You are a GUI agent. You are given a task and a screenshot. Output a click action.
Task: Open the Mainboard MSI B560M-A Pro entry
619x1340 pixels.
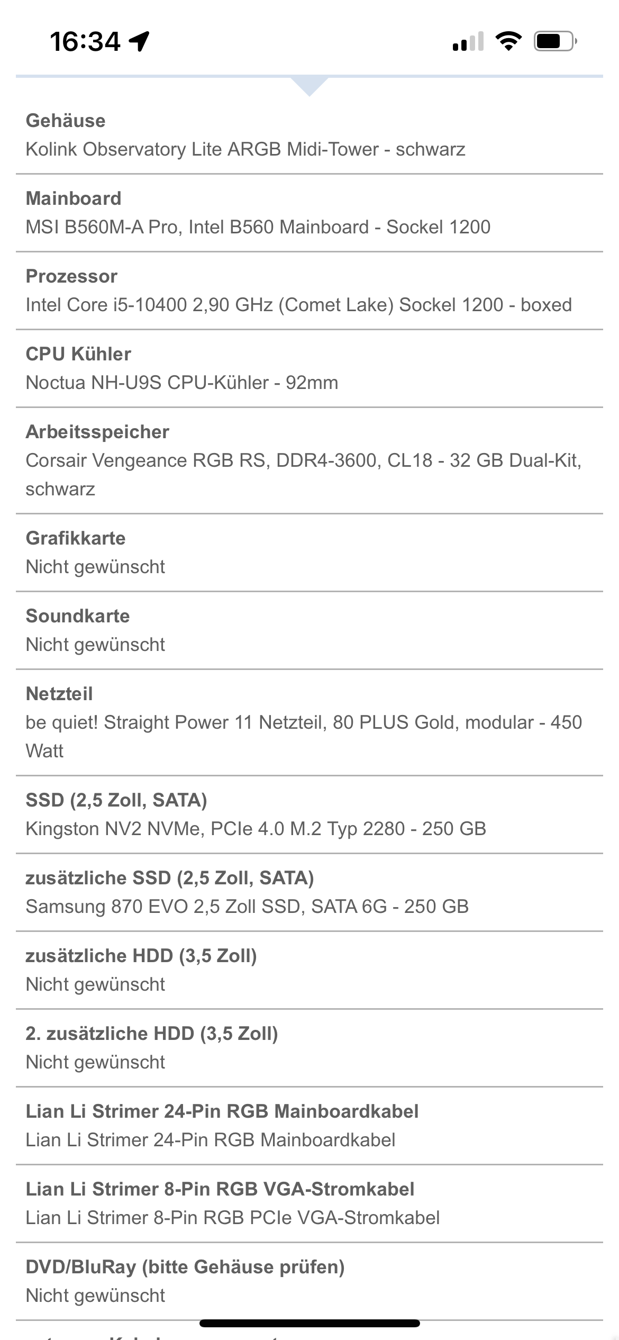(x=309, y=213)
